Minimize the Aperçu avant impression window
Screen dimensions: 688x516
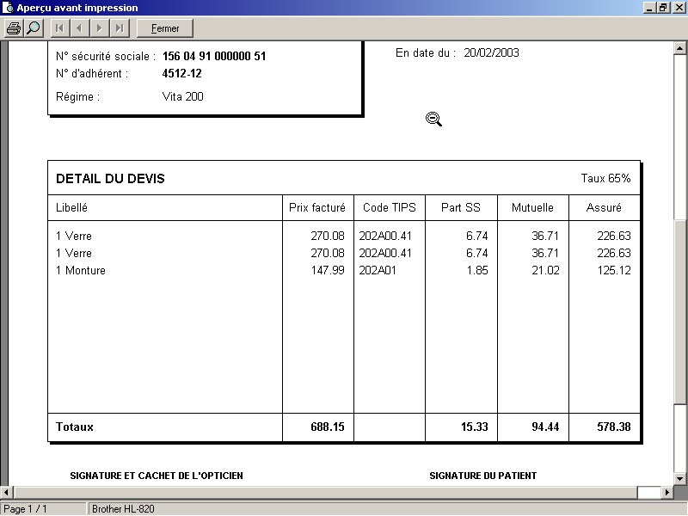(650, 8)
